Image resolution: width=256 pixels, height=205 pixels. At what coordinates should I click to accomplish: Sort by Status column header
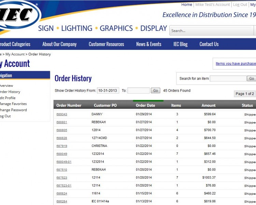pos(247,106)
